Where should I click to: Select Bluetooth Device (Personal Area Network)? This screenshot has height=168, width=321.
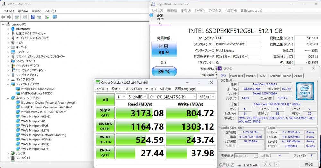[49, 103]
